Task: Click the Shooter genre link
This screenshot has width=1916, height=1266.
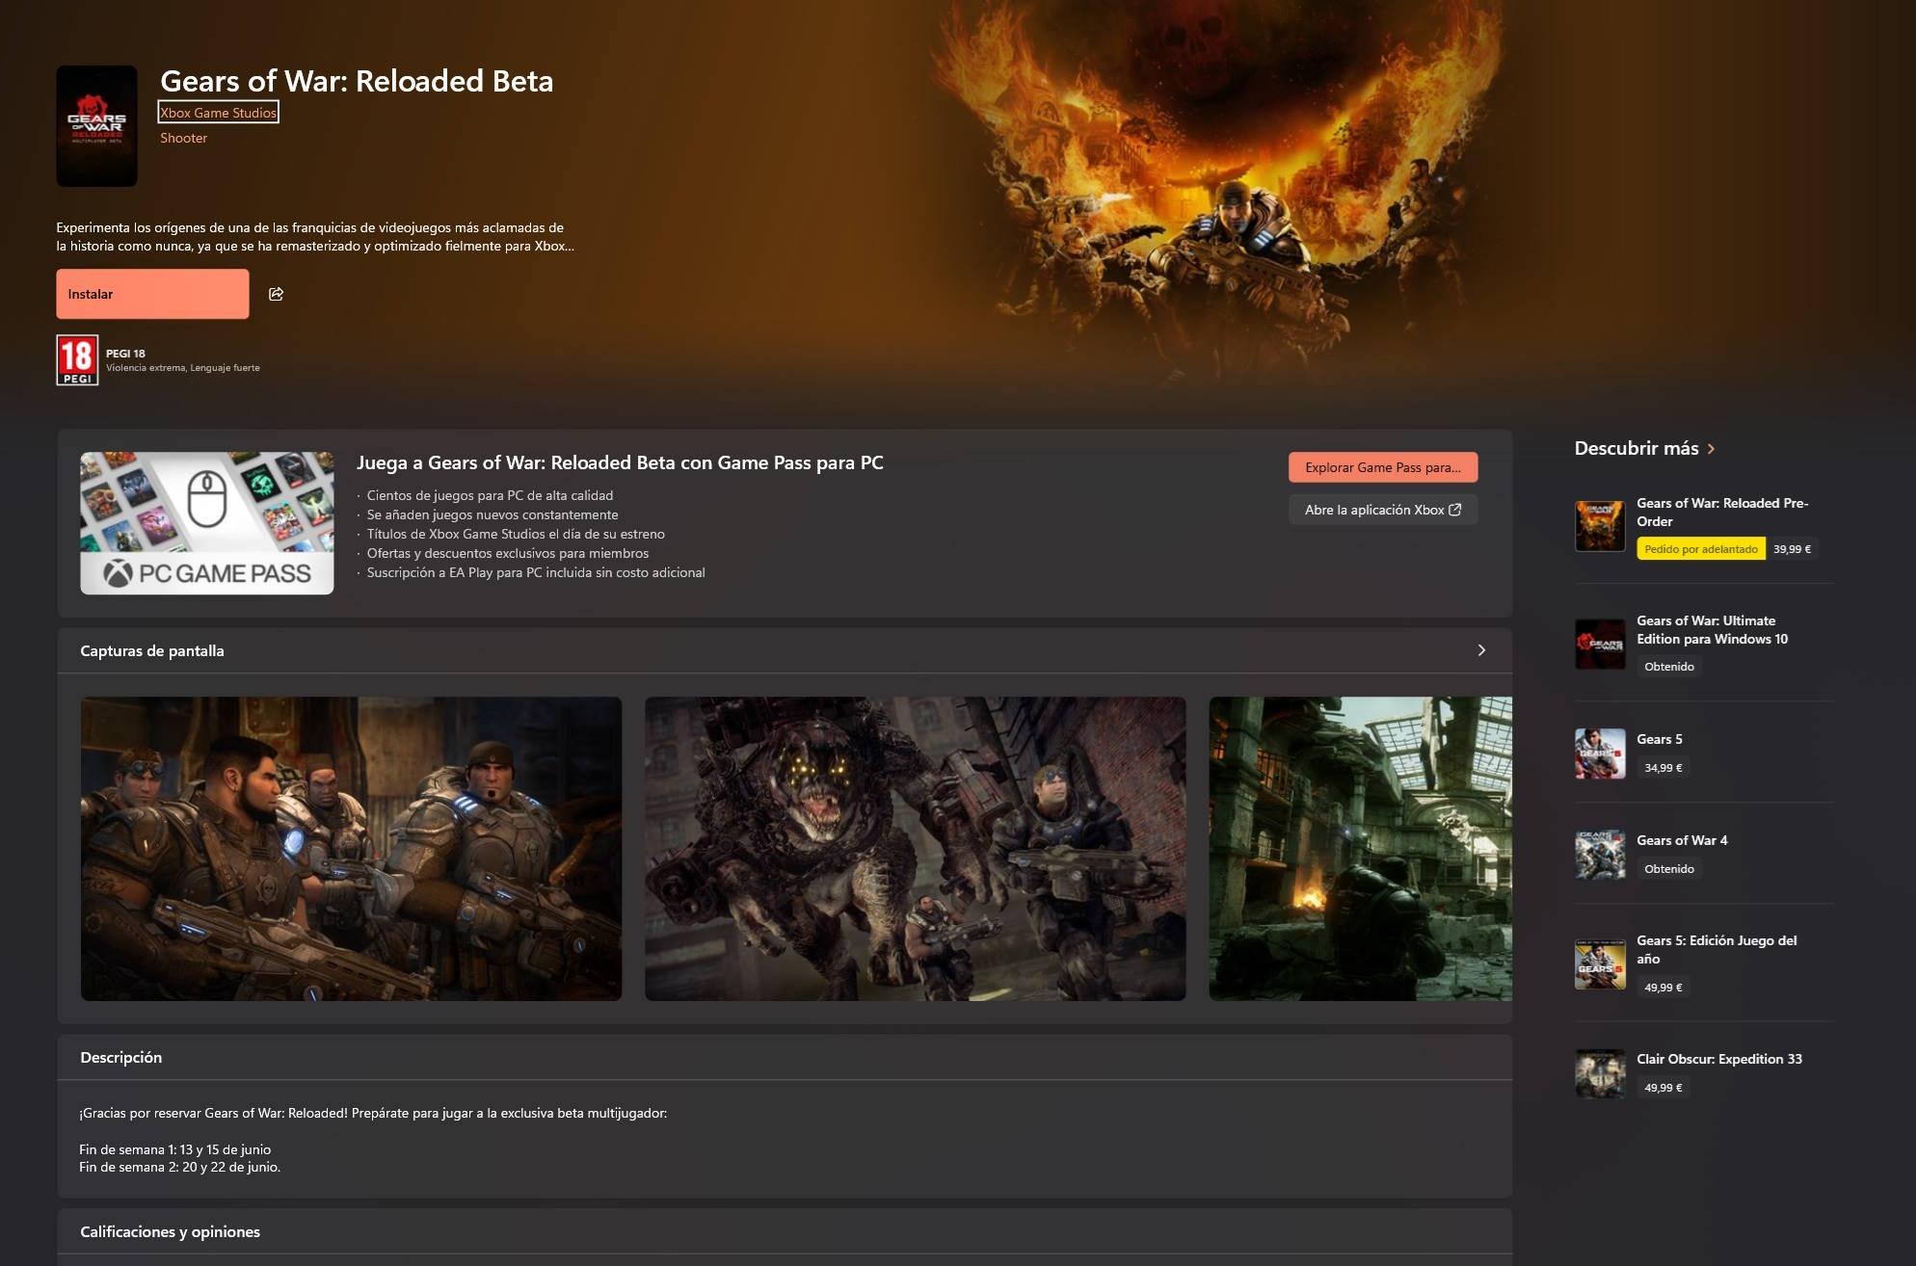Action: 183,138
